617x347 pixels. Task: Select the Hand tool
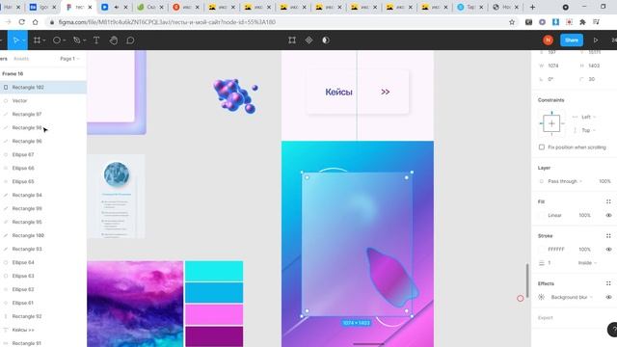coord(114,40)
